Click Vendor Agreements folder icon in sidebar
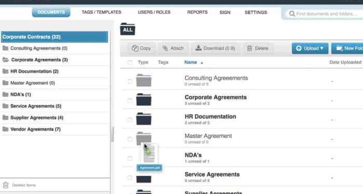 click(5, 129)
